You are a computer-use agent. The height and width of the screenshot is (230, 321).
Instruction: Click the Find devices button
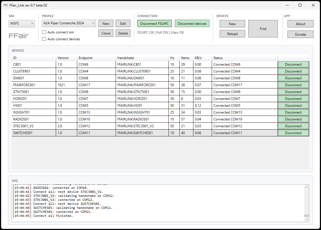263,29
